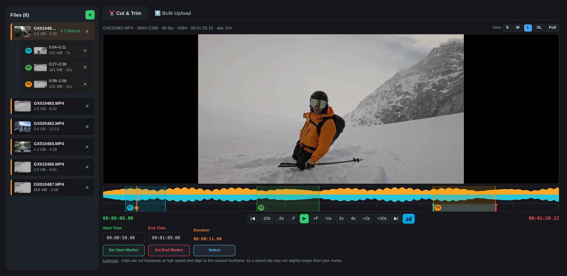This screenshot has height=276, width=567.
Task: Delete the S1 select 0:04–0:11
Action: click(x=85, y=51)
